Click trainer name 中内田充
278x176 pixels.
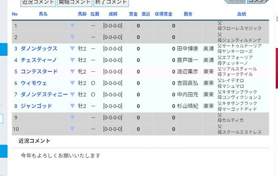click(187, 94)
